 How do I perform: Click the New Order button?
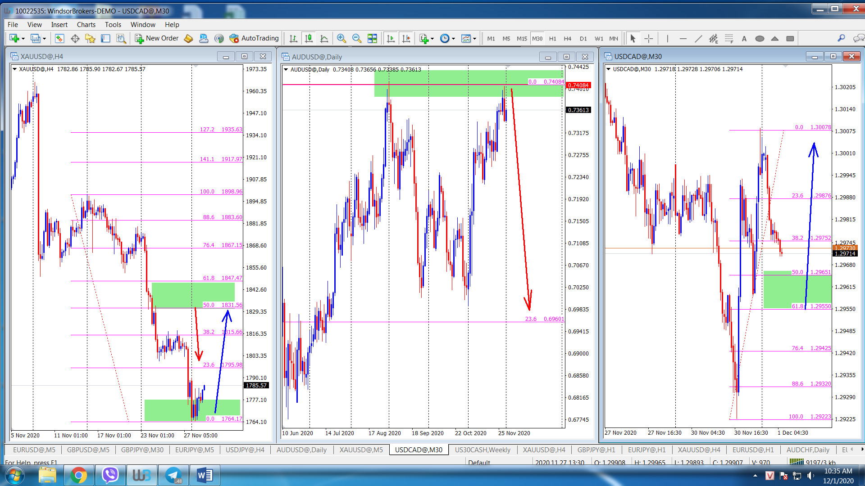pyautogui.click(x=157, y=39)
